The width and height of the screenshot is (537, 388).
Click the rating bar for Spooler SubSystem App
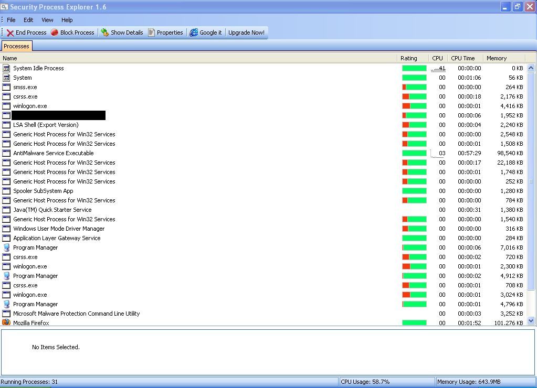coord(414,190)
